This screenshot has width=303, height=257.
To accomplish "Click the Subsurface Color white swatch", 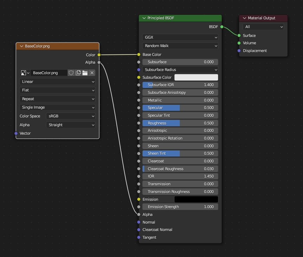I will tap(196, 77).
